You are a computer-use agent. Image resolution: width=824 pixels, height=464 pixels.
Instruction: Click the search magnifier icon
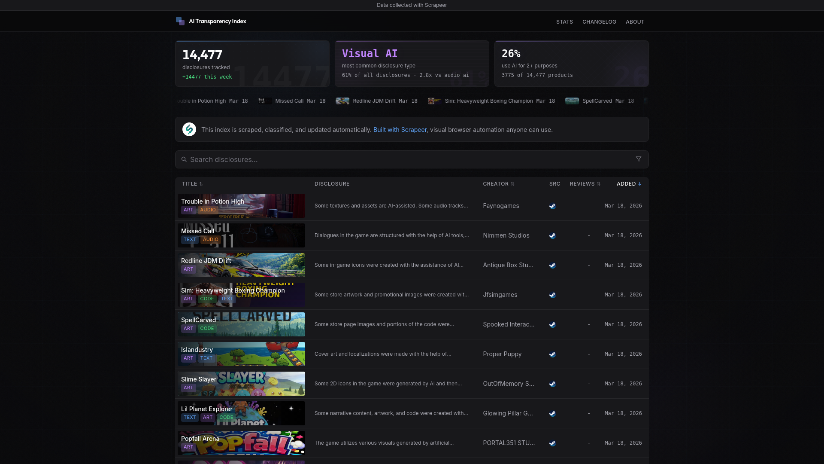(x=184, y=159)
